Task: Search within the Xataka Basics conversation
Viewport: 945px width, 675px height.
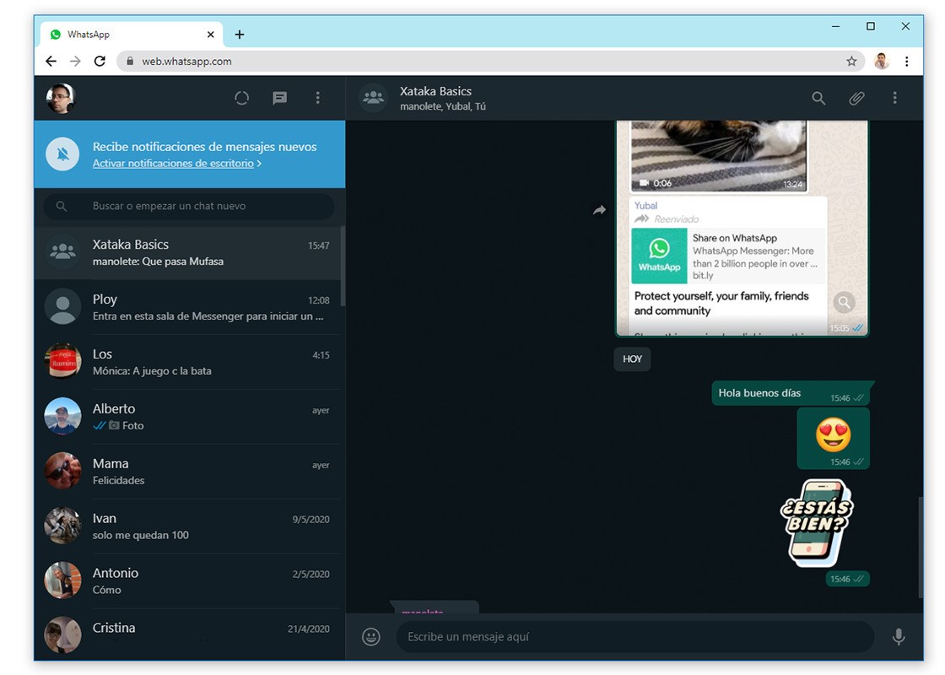Action: pyautogui.click(x=818, y=98)
